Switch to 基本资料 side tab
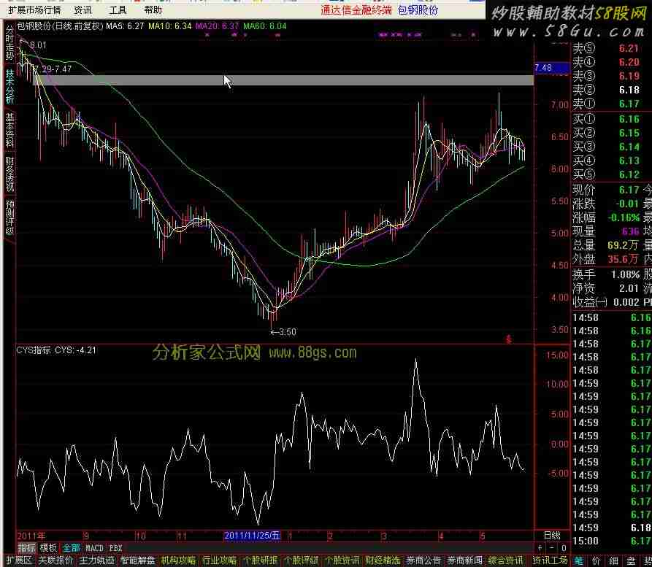The width and height of the screenshot is (652, 567). tap(9, 130)
